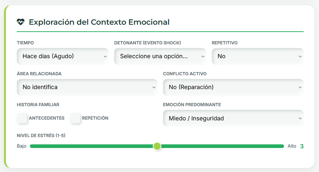Click the chevron arrow of Área Relacionada
Viewport: 319px width, 172px height.
(154, 87)
